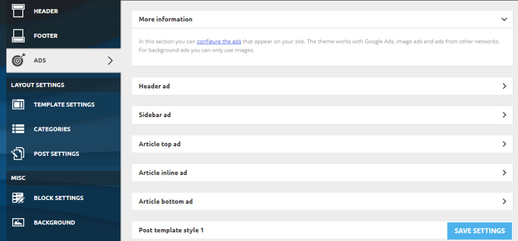This screenshot has width=518, height=241.
Task: Expand the Sidebar ad chevron
Action: (504, 115)
